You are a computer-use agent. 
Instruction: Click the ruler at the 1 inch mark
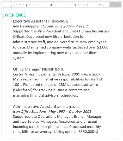coord(27,5)
